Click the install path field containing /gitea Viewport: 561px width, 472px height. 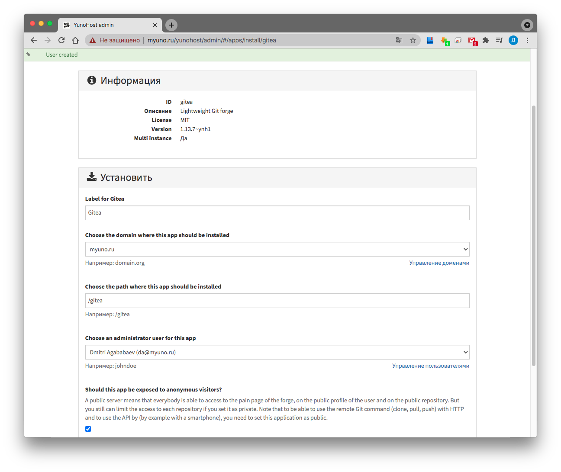277,301
